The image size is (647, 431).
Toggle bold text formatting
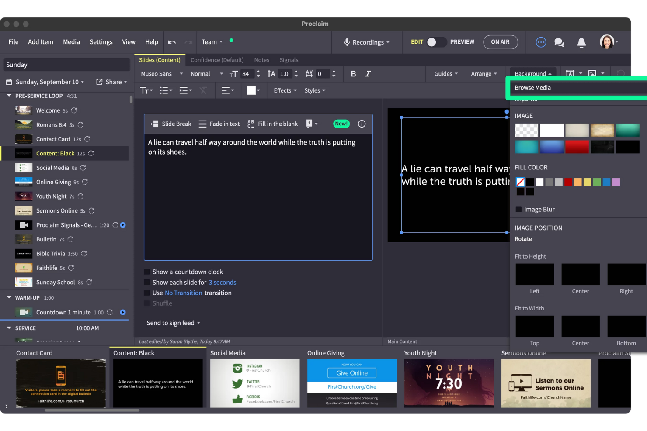tap(353, 74)
